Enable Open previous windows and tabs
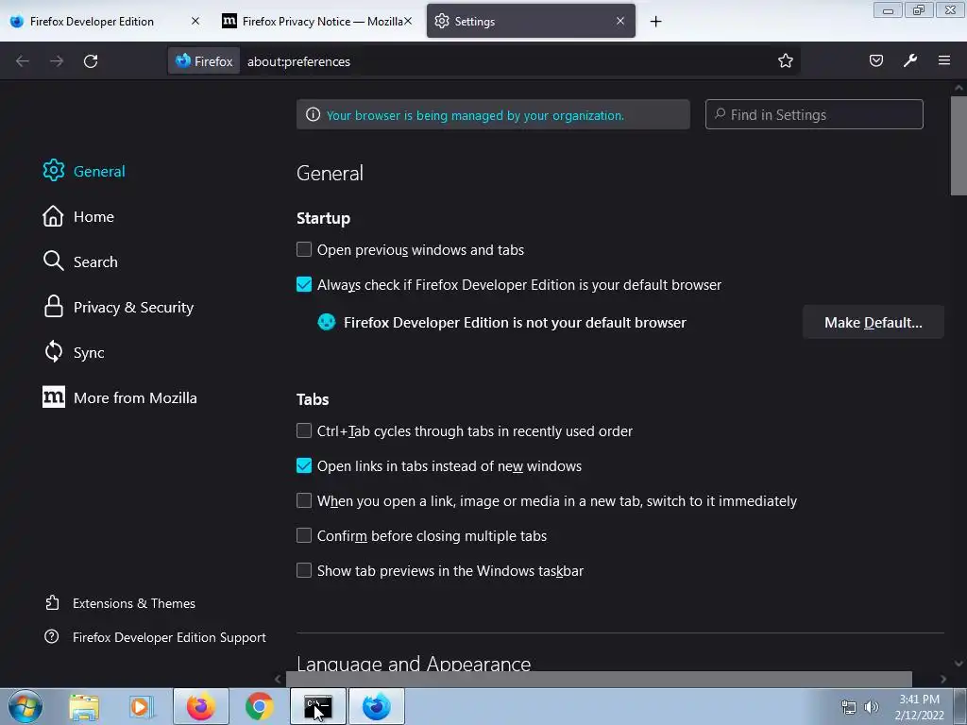Image resolution: width=967 pixels, height=725 pixels. coord(304,249)
